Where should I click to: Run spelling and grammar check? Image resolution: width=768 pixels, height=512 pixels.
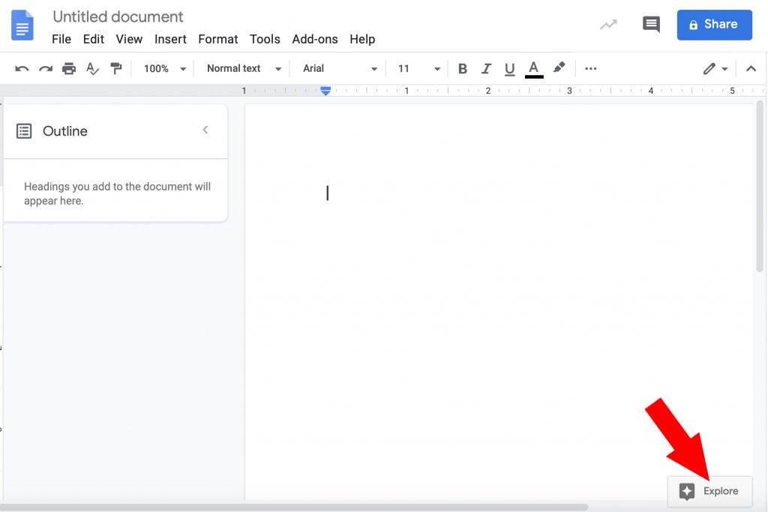(x=92, y=68)
